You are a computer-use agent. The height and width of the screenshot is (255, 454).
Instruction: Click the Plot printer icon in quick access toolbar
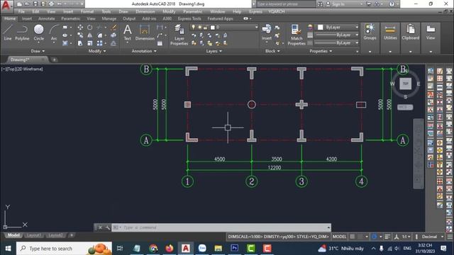coord(51,4)
